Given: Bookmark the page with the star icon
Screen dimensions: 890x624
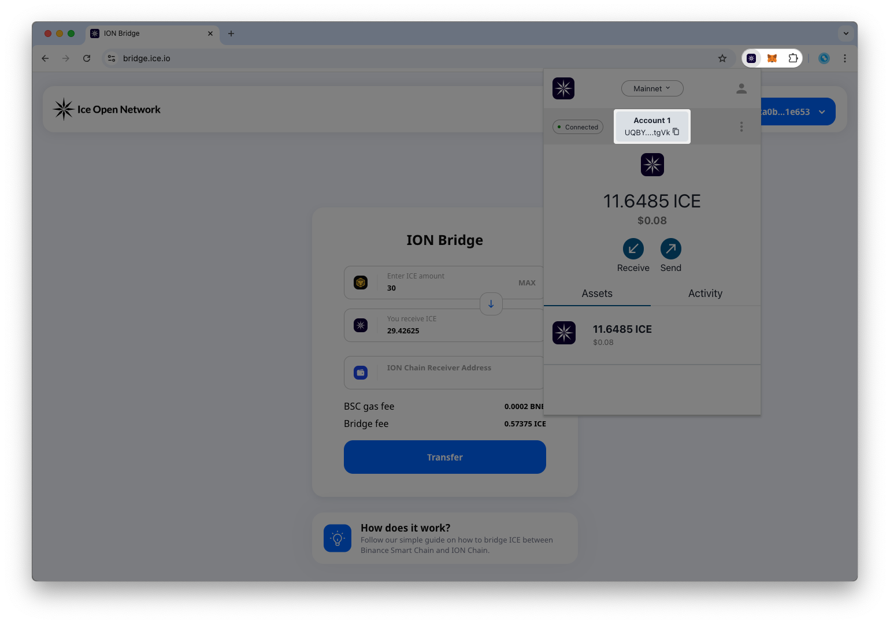Looking at the screenshot, I should pos(722,58).
